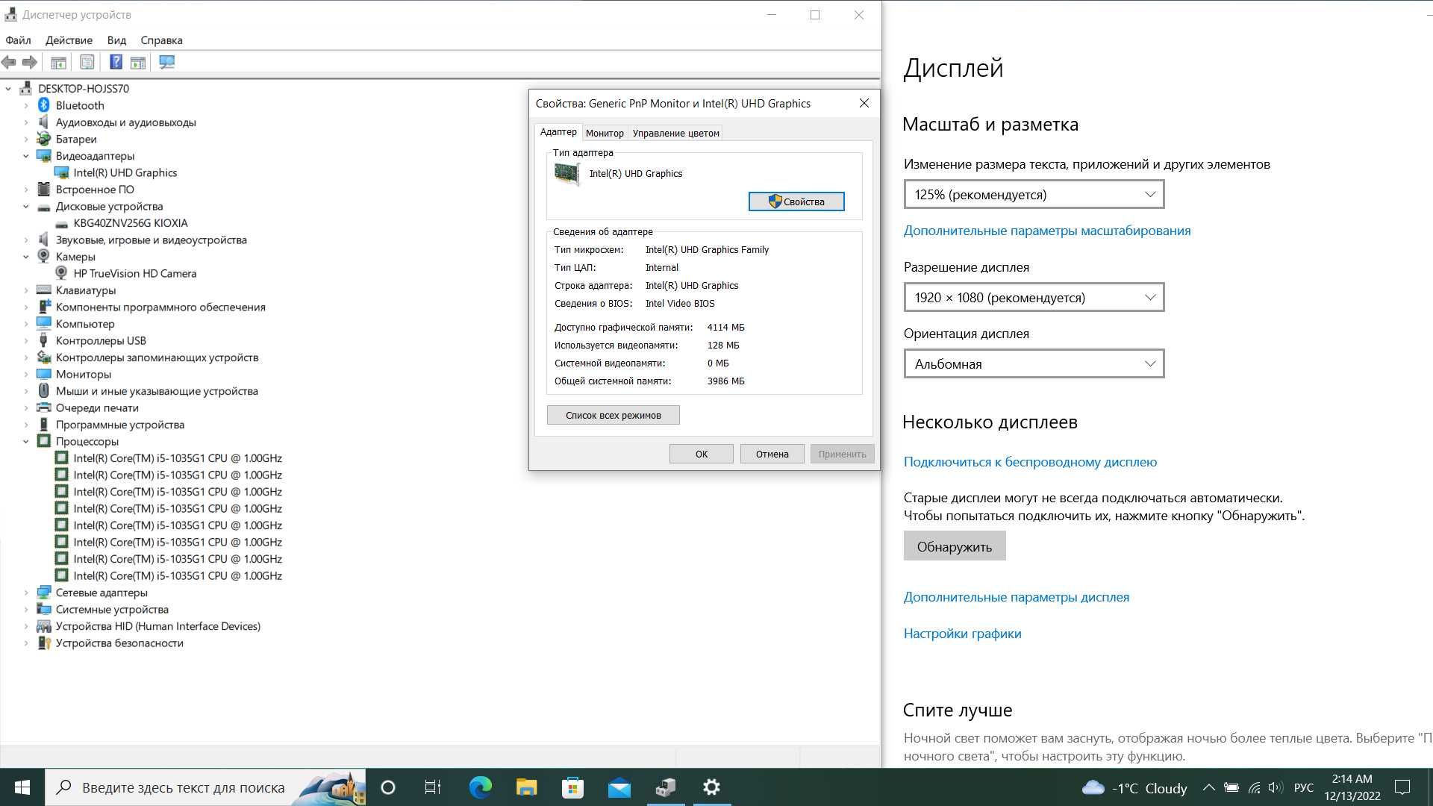Open Дополнительные параметры дисплея link

click(1017, 597)
